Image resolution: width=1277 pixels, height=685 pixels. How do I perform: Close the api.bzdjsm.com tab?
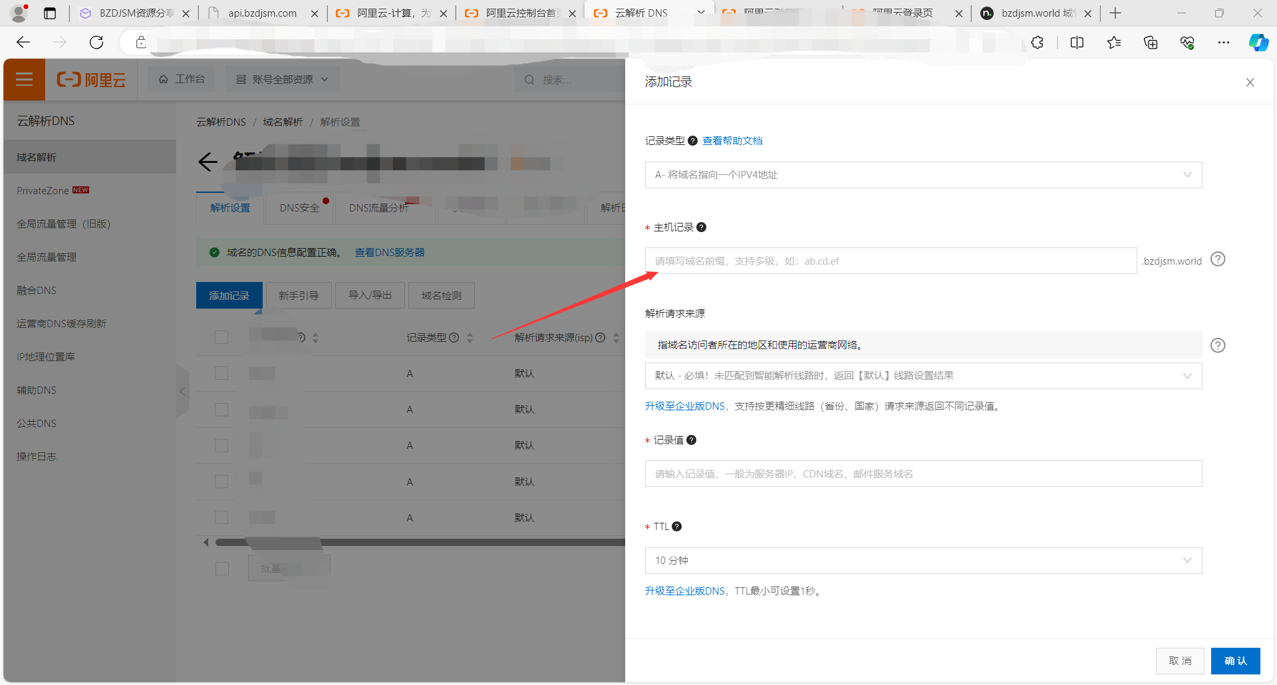315,13
